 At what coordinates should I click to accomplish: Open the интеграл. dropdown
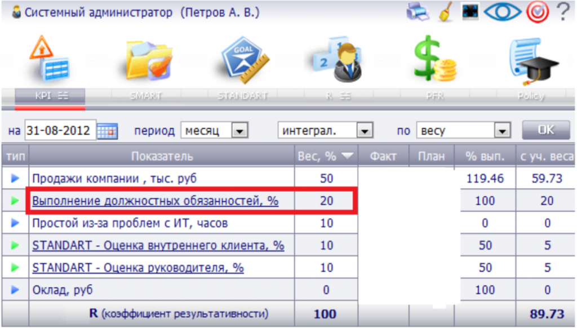tap(325, 131)
